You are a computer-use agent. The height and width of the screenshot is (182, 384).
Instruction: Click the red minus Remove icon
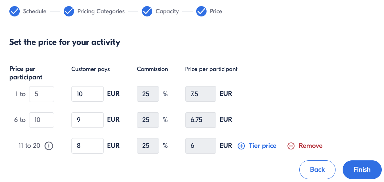(x=291, y=146)
